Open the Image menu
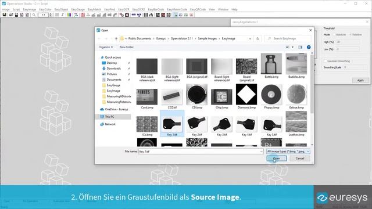The width and height of the screenshot is (372, 209). pyautogui.click(x=5, y=9)
